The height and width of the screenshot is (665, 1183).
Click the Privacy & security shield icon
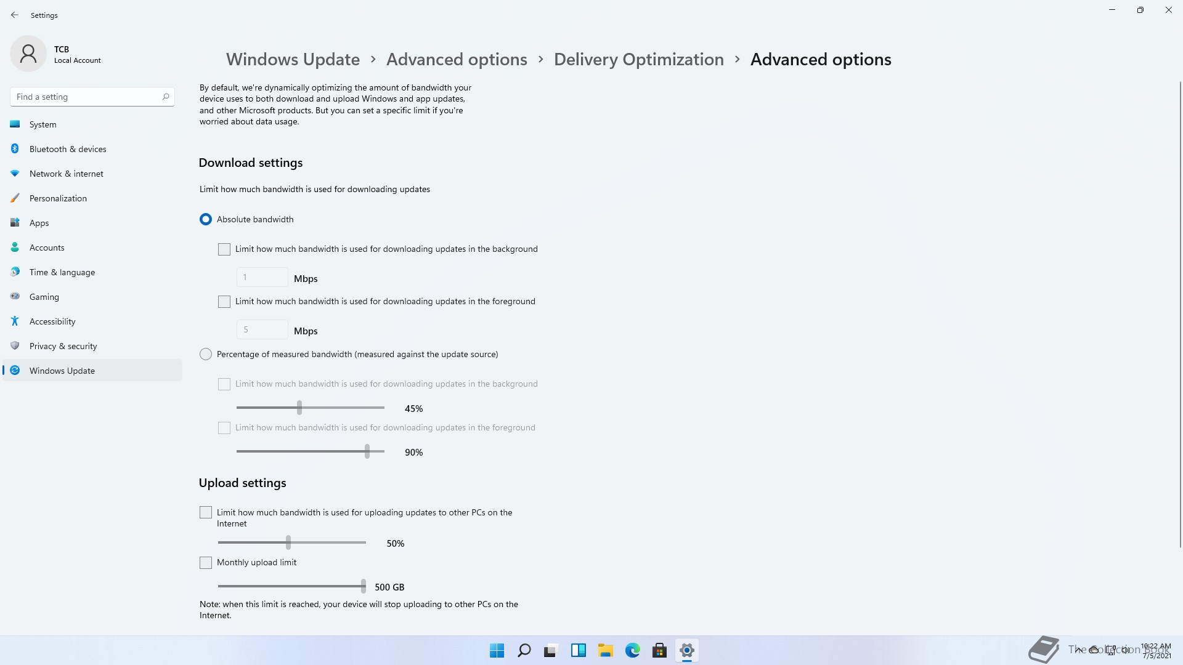pos(15,345)
